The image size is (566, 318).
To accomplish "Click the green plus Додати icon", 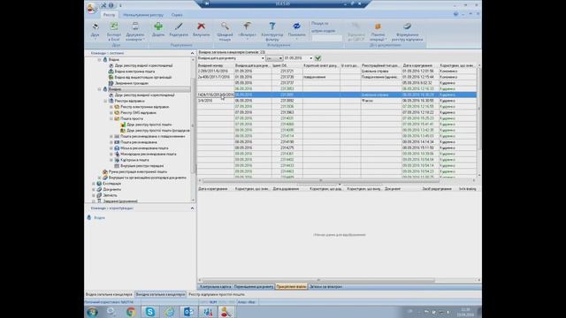I will pos(158,26).
